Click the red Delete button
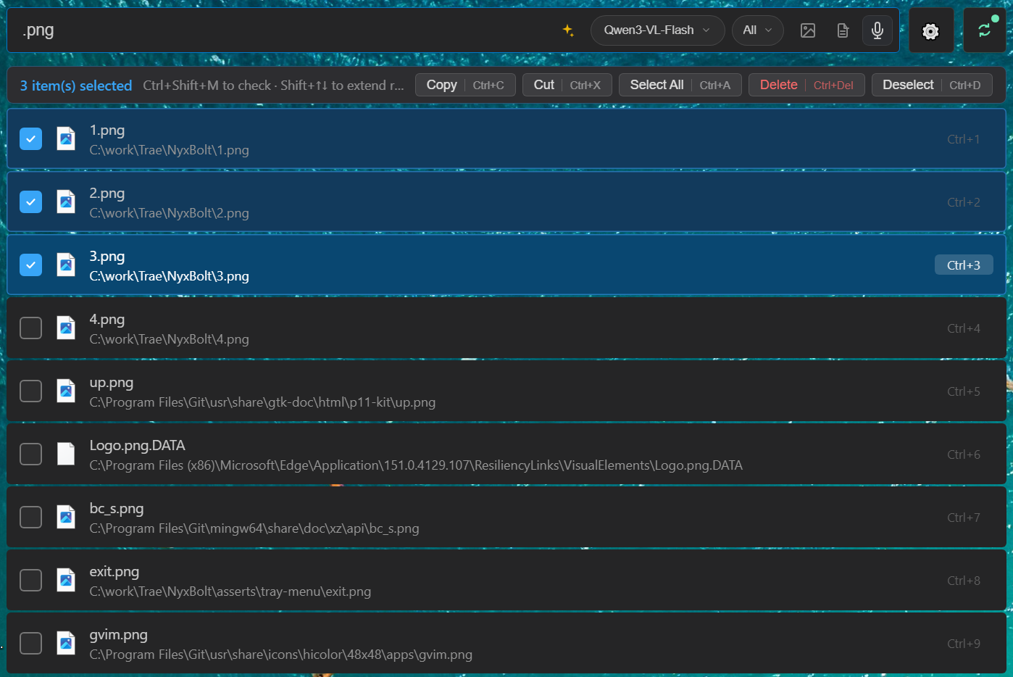This screenshot has width=1013, height=677. click(806, 85)
